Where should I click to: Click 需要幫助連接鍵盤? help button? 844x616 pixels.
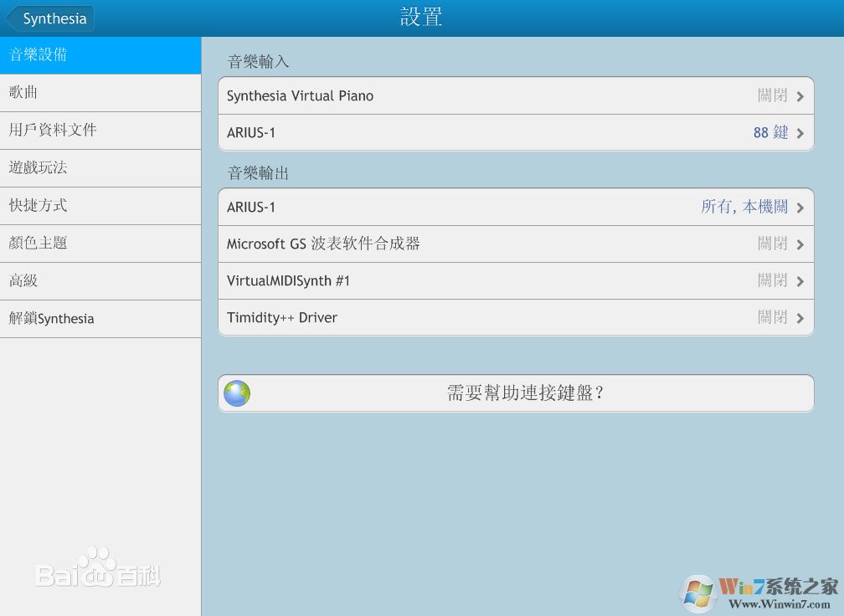pyautogui.click(x=516, y=393)
